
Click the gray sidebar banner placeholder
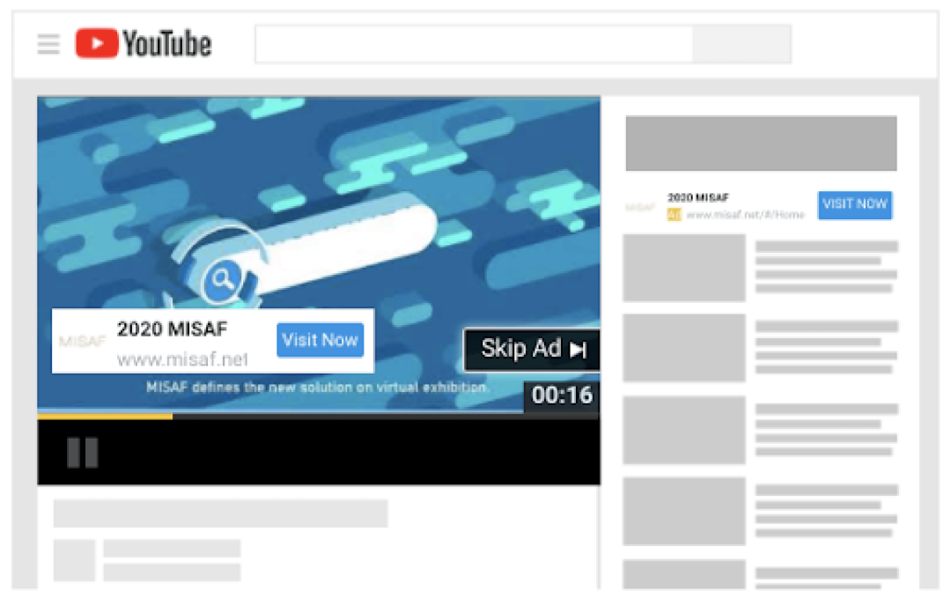(761, 144)
